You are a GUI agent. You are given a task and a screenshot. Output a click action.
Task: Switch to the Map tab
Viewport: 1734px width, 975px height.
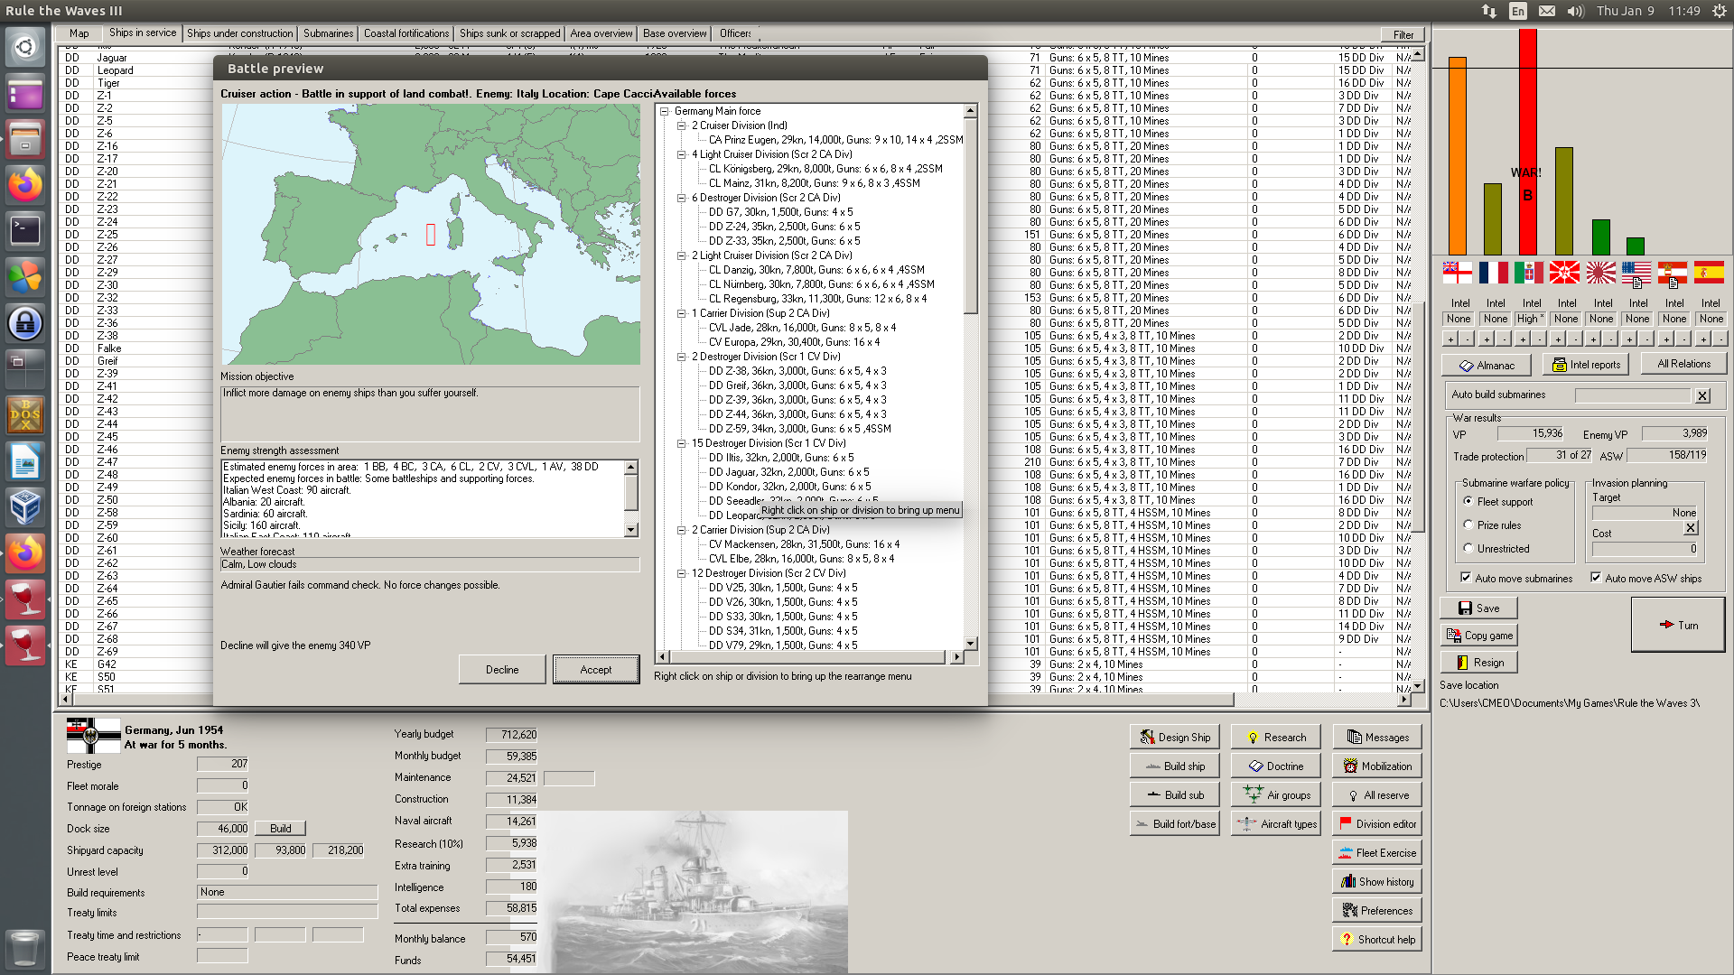[79, 33]
